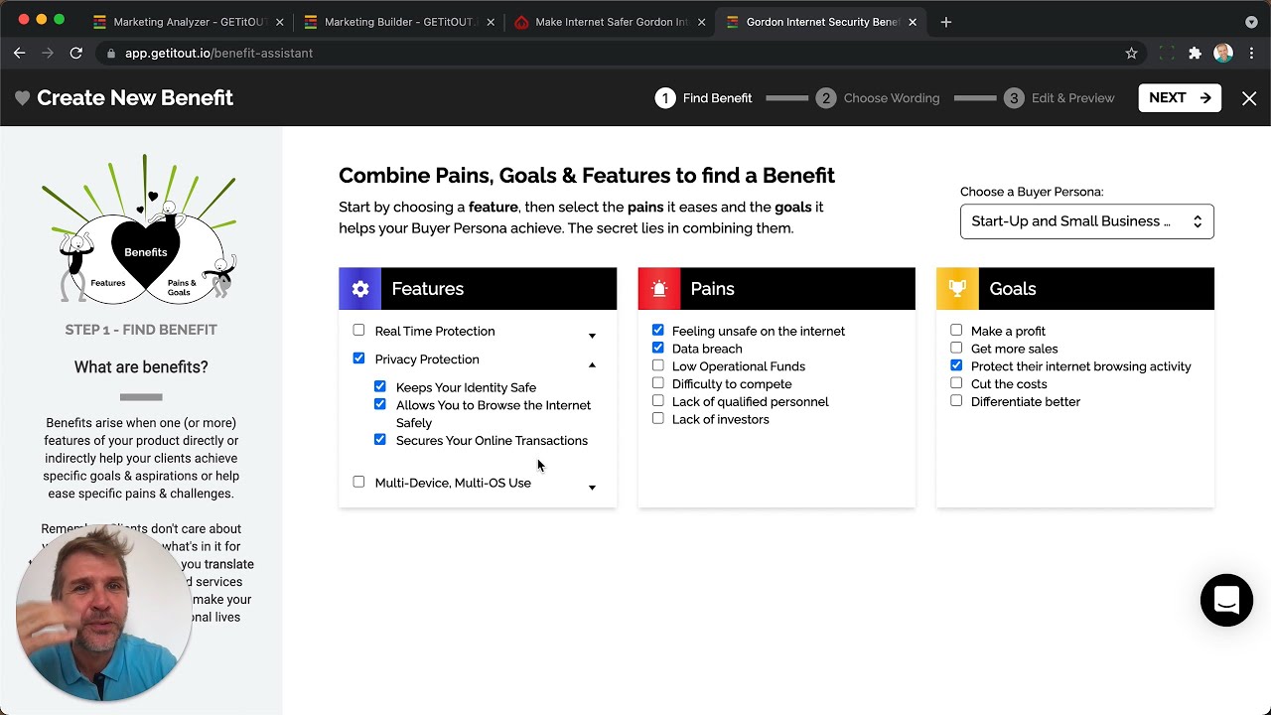This screenshot has height=715, width=1271.
Task: Check the Lack of investors pain
Action: (x=657, y=418)
